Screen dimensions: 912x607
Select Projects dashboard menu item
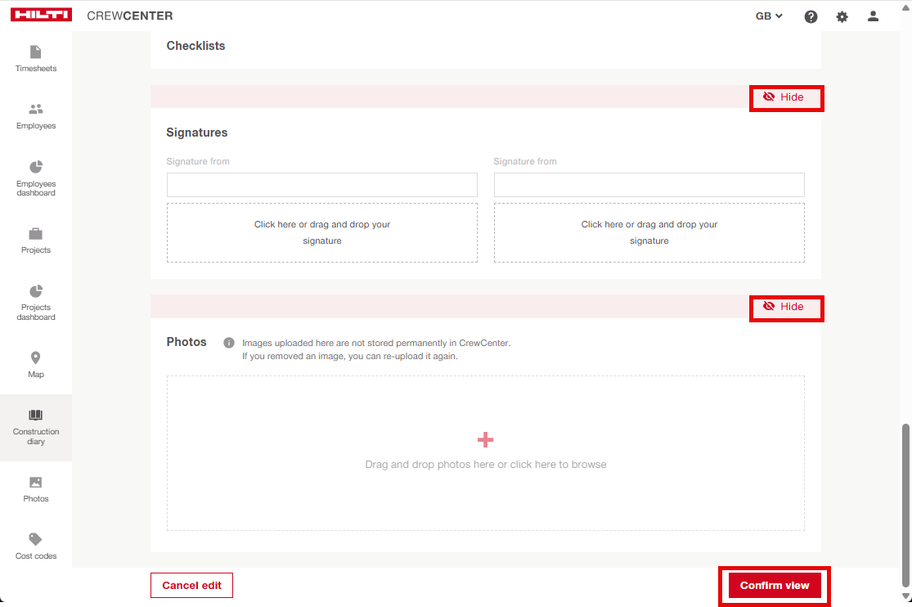[x=35, y=301]
